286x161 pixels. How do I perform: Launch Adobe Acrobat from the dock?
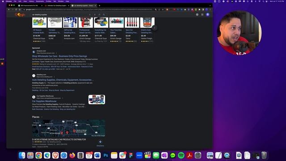point(189,155)
